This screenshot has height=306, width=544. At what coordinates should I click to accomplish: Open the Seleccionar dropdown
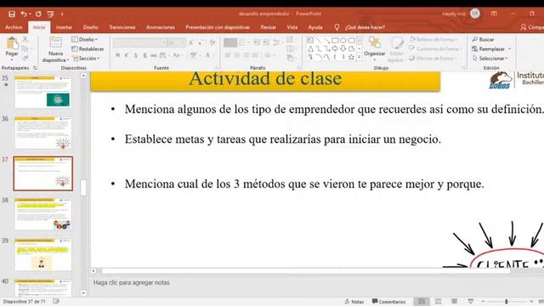(490, 59)
